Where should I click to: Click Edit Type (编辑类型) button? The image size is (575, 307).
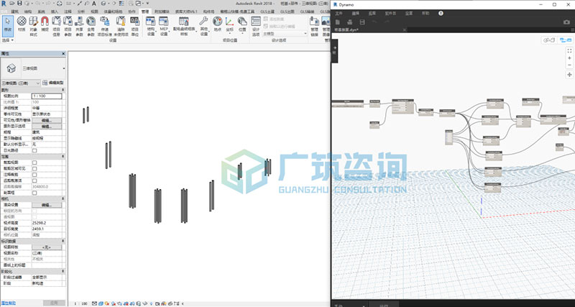point(53,83)
